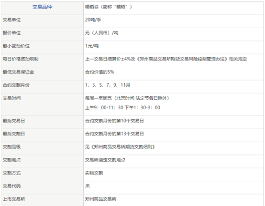Click the 1、3、5、7、9、11月 delivery months text
The height and width of the screenshot is (206, 265).
point(108,85)
